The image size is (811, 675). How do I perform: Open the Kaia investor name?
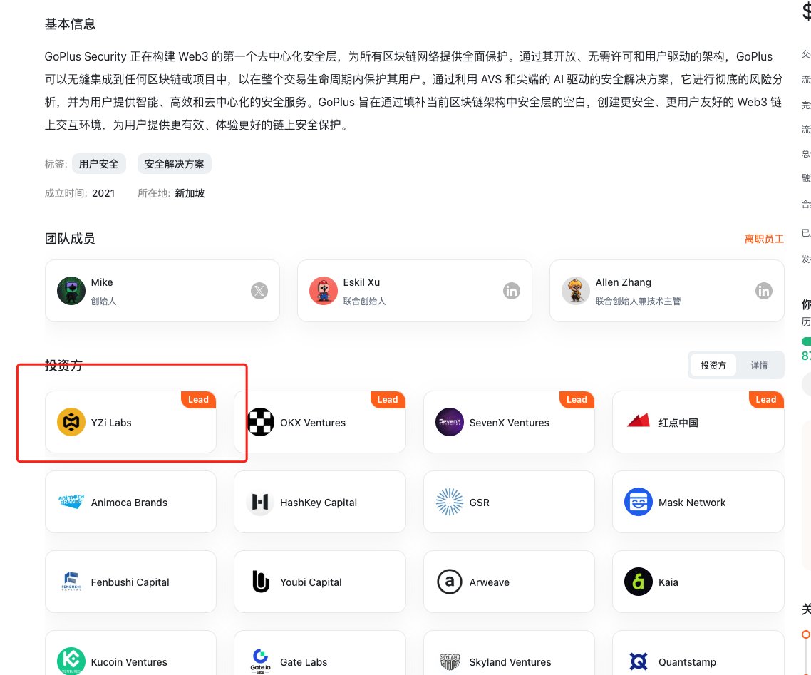(668, 582)
